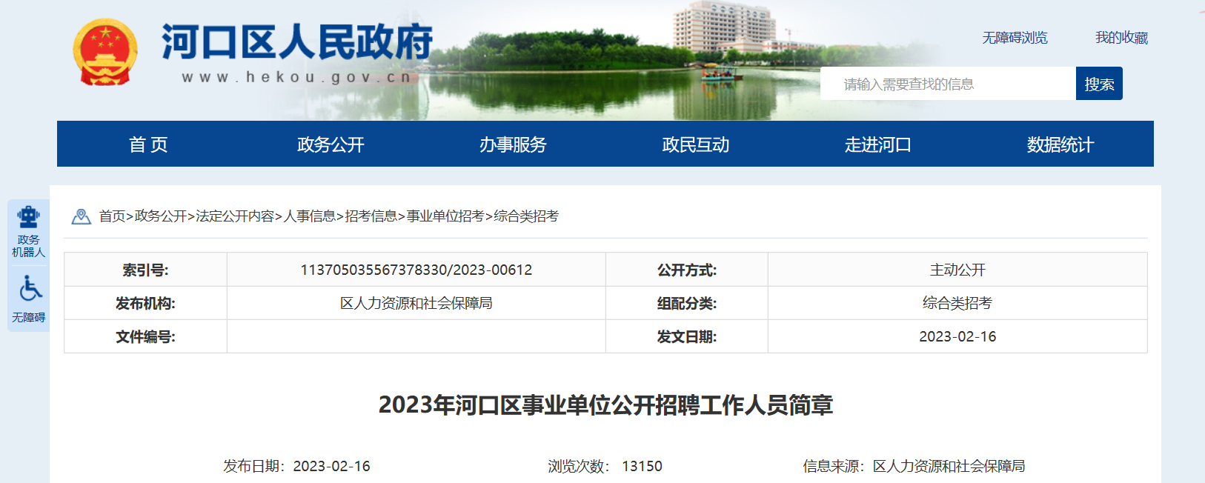The image size is (1205, 483).
Task: Click the www.hekou.gov.cn URL text
Action: tap(296, 77)
